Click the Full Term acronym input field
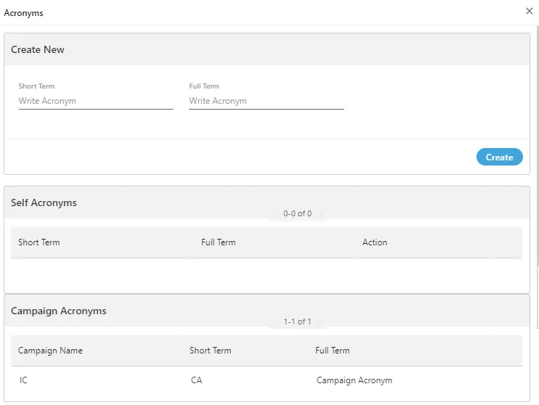539x405 pixels. 267,101
